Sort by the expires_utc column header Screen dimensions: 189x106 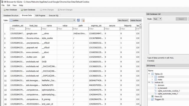[x=96, y=26]
